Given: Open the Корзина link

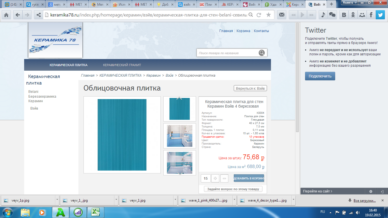Looking at the screenshot, I should [x=244, y=31].
